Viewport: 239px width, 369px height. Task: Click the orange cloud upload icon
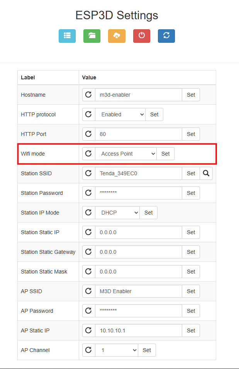[x=117, y=35]
